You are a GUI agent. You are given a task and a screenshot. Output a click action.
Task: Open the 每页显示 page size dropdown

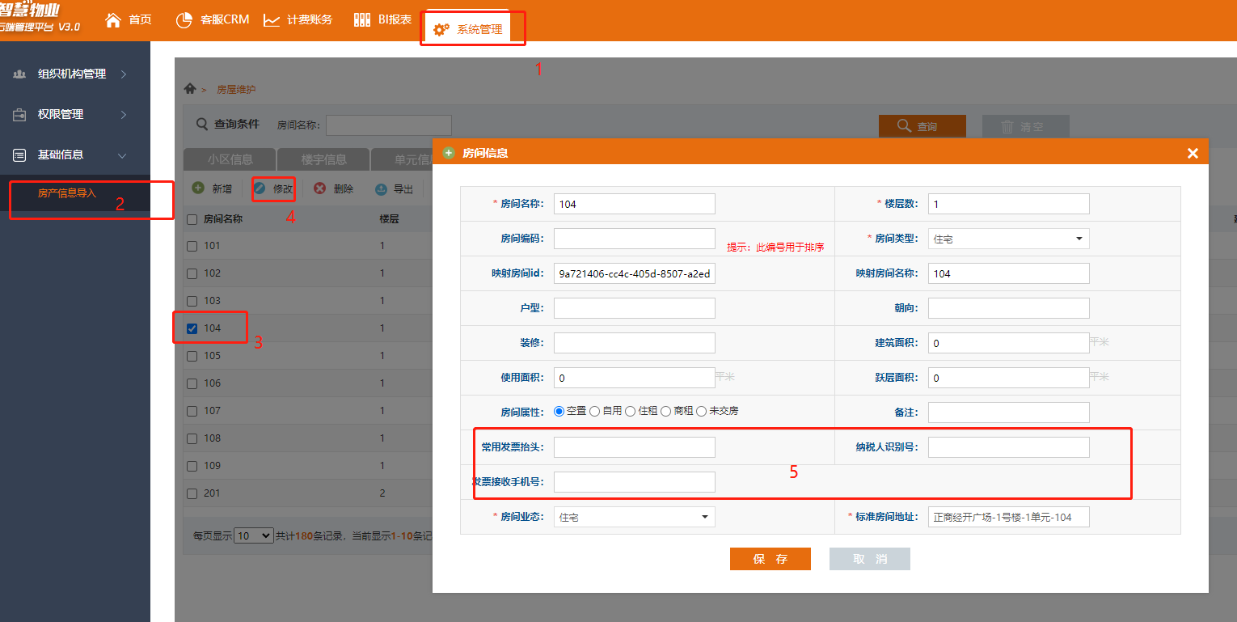[253, 535]
